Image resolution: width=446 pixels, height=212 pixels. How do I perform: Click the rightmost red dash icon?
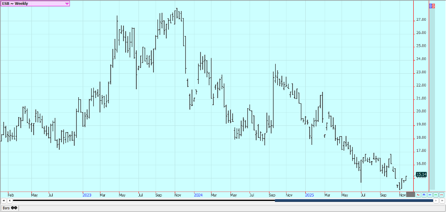pos(441,194)
